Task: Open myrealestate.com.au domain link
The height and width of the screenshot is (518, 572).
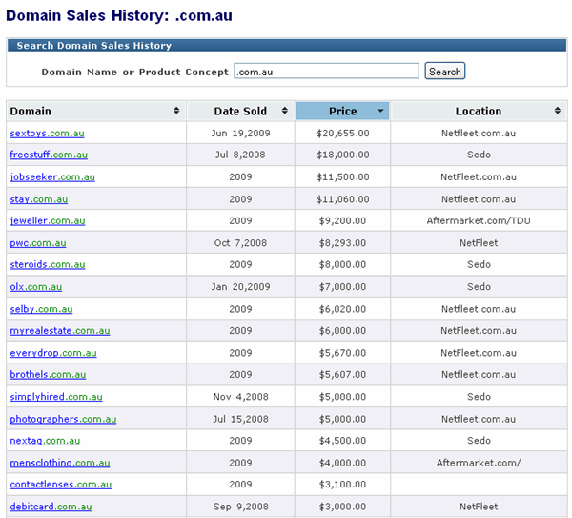Action: tap(59, 331)
